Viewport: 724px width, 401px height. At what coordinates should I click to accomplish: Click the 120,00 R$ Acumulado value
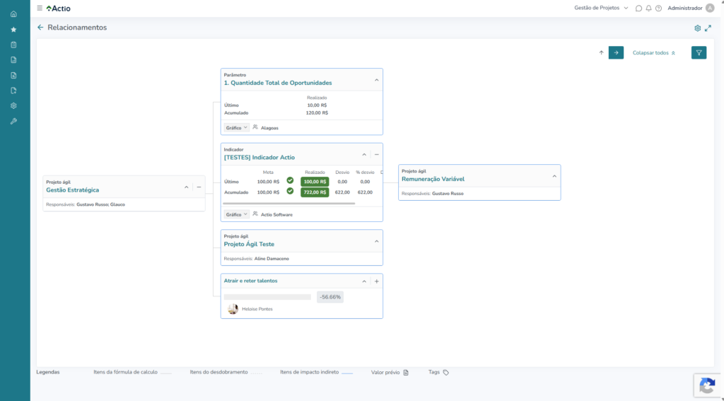pos(317,112)
